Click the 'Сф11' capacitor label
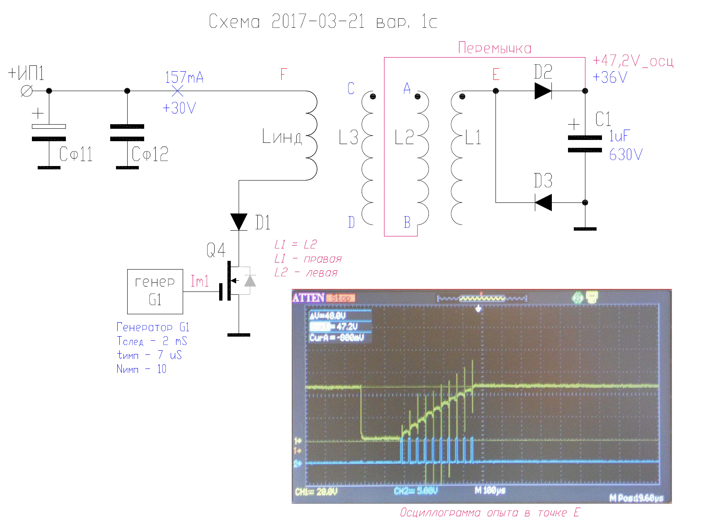713x525 pixels. pos(76,154)
